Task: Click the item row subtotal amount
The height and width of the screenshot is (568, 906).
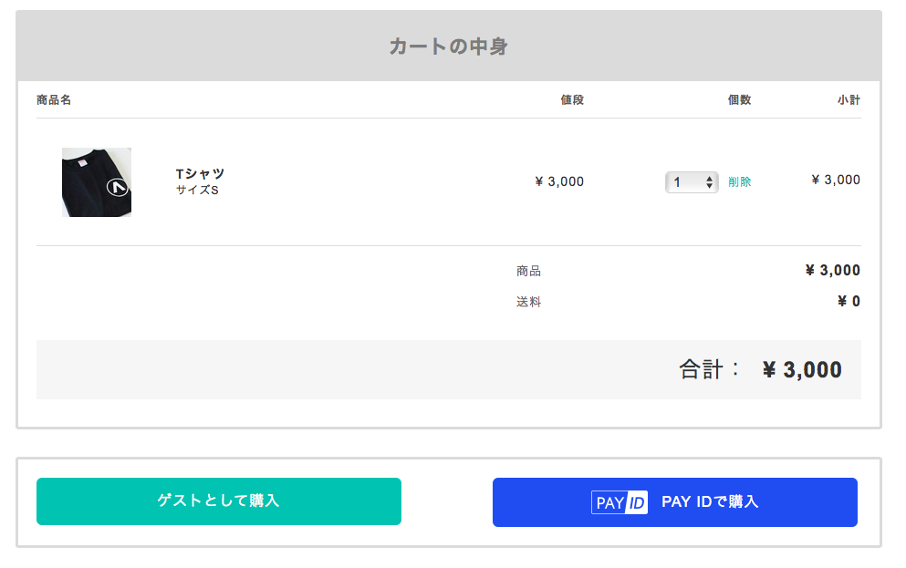Action: (x=836, y=180)
